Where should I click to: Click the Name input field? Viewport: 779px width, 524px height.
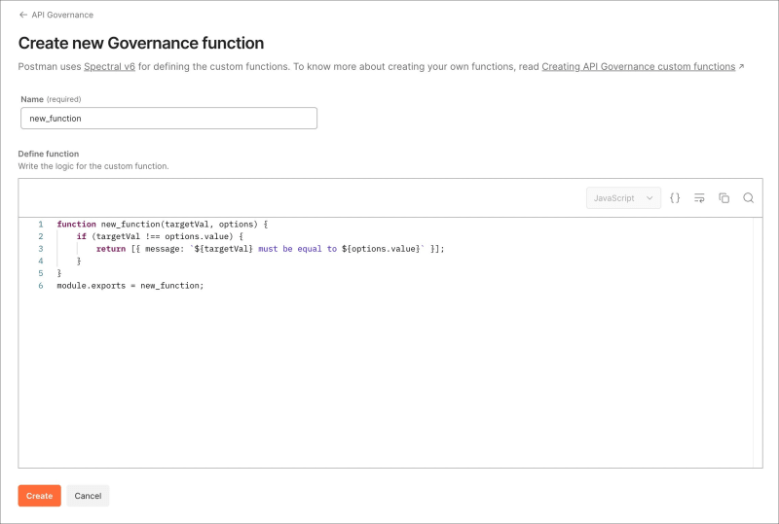168,118
